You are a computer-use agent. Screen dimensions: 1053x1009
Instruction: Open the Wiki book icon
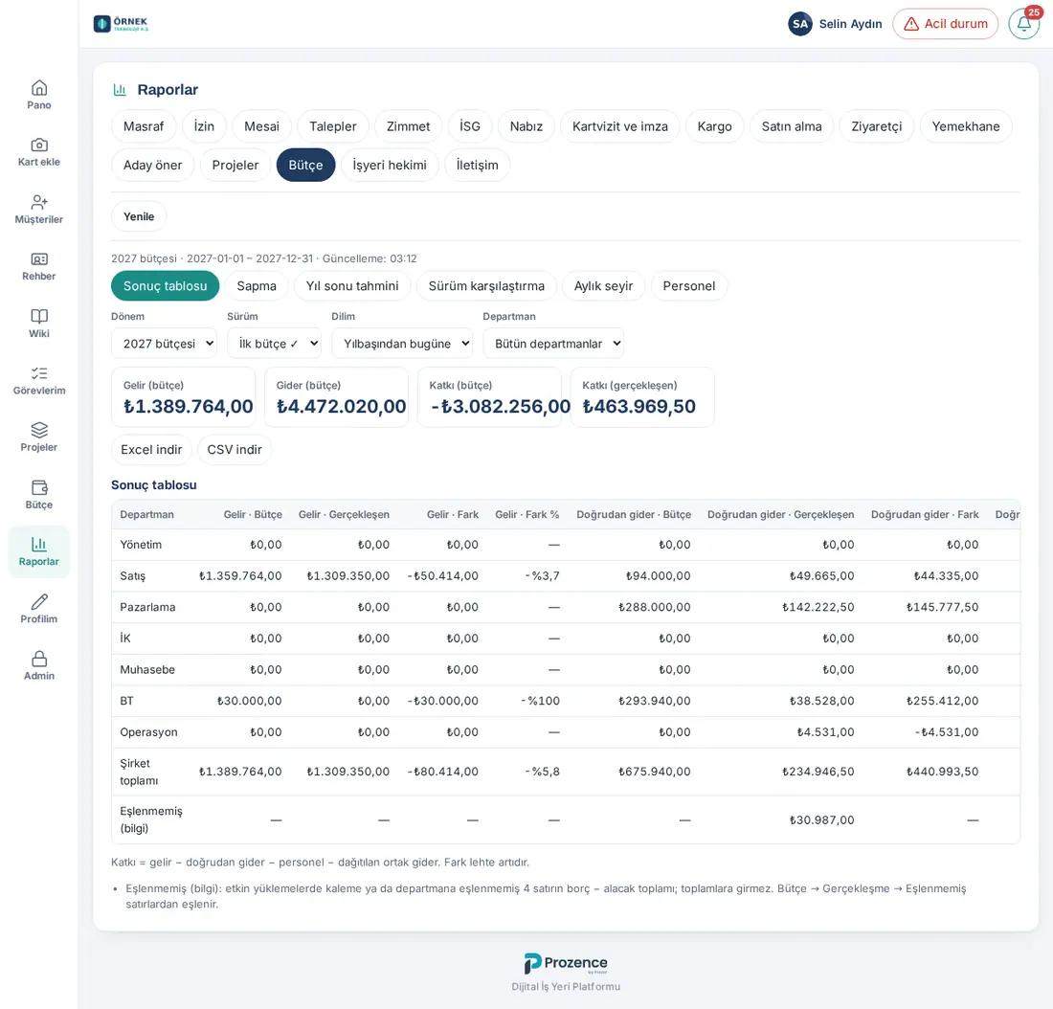(x=39, y=317)
